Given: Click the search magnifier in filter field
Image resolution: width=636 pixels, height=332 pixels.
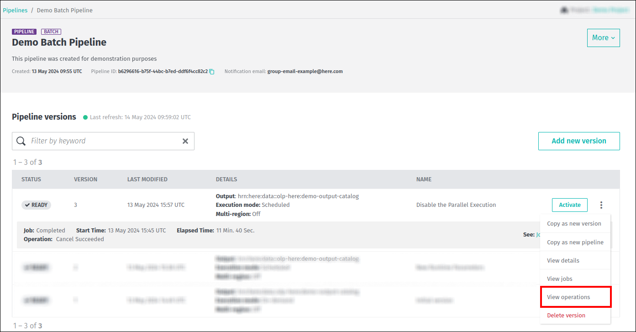Looking at the screenshot, I should (x=21, y=141).
